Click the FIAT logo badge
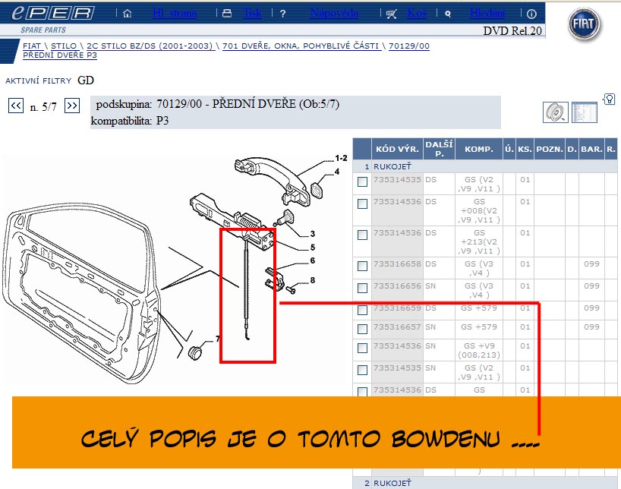 585,27
